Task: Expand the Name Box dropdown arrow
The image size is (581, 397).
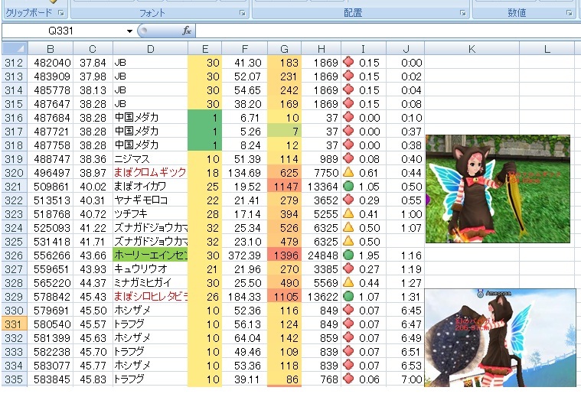Action: click(x=129, y=31)
